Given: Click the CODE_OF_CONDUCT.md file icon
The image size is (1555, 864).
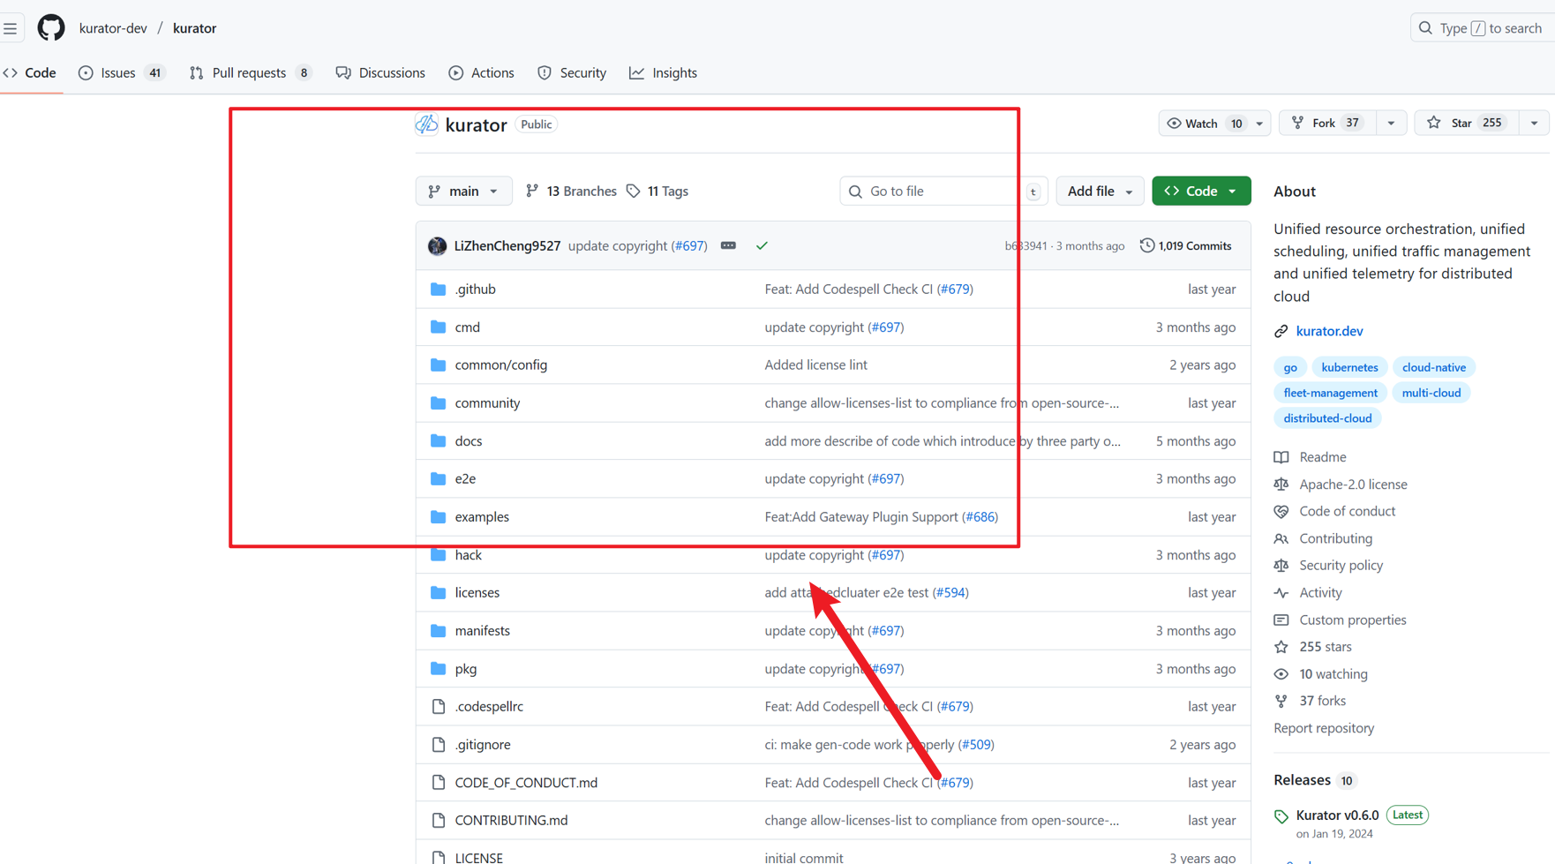Looking at the screenshot, I should (439, 783).
